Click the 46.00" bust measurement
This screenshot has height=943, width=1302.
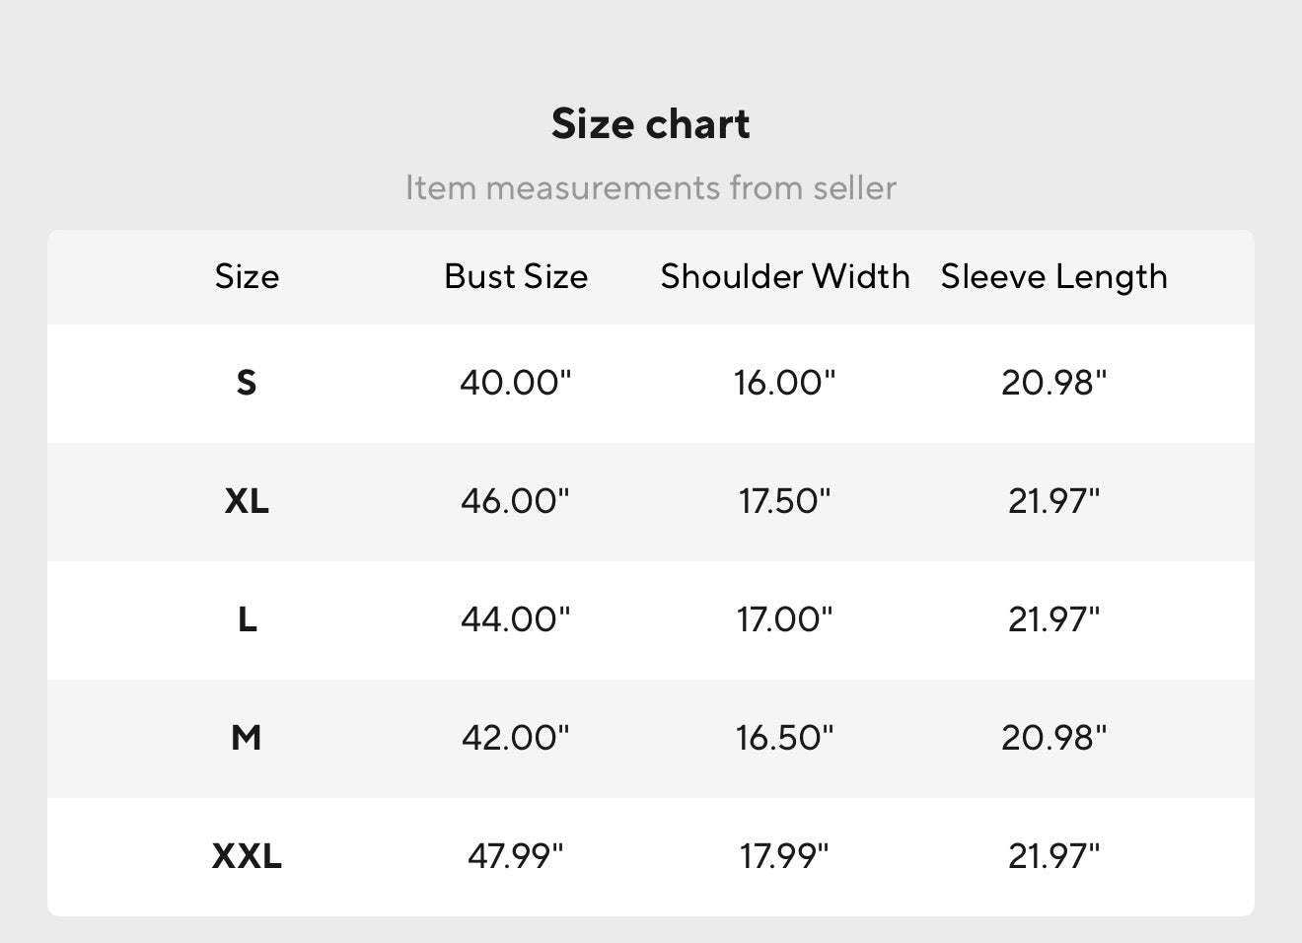click(x=516, y=501)
